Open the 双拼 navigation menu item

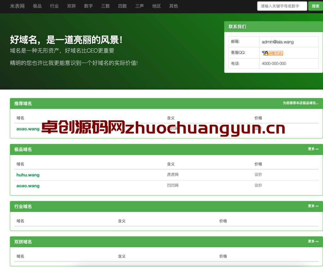coord(72,6)
